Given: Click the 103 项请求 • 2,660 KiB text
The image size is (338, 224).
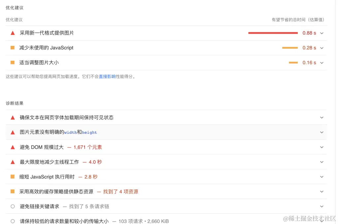Looking at the screenshot, I should tap(144, 221).
